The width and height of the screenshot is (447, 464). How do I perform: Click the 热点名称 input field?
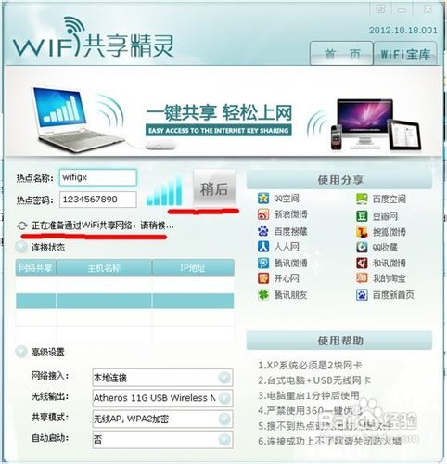coord(98,177)
